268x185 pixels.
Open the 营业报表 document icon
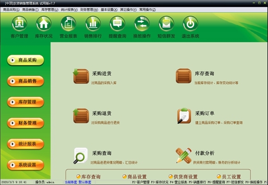click(x=68, y=24)
